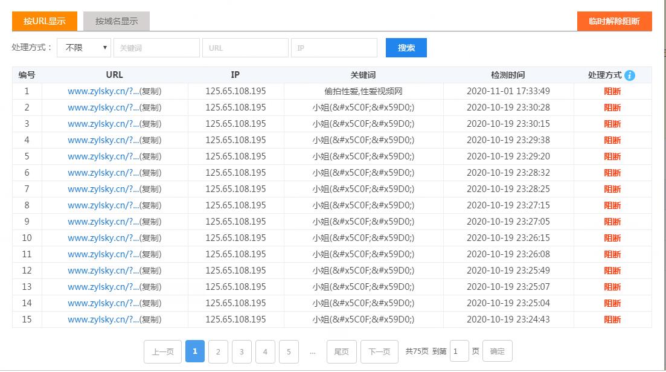Click 阻断 status in row 12
This screenshot has height=372, width=666.
tap(612, 271)
